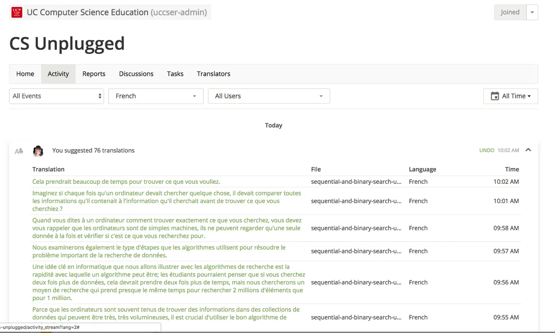555x333 pixels.
Task: Click the file name in the 09:58 AM row
Action: coord(356,228)
